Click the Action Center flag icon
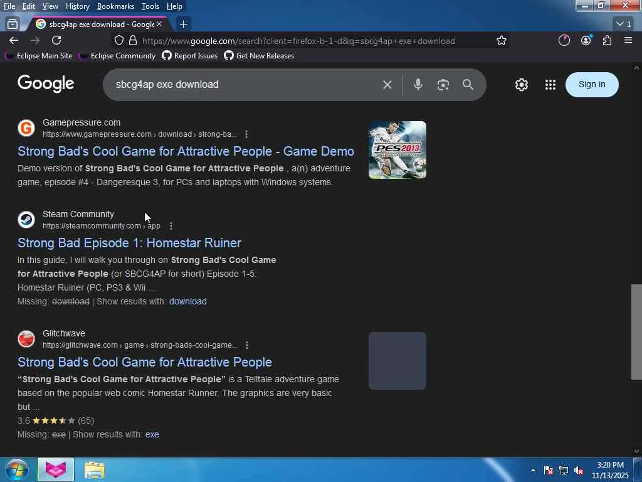 point(549,470)
